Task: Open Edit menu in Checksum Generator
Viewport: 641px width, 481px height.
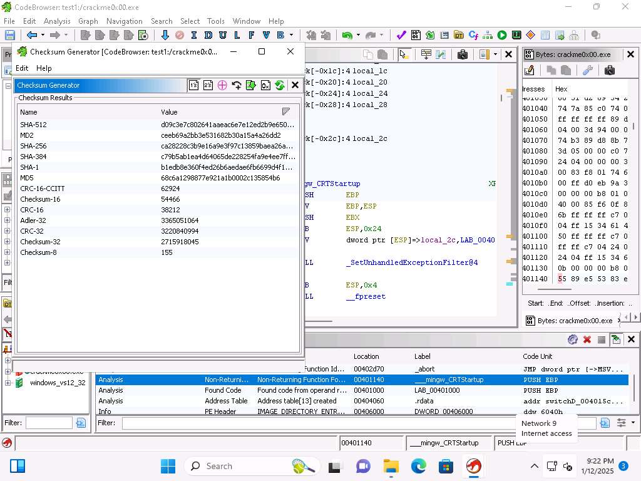Action: point(22,68)
